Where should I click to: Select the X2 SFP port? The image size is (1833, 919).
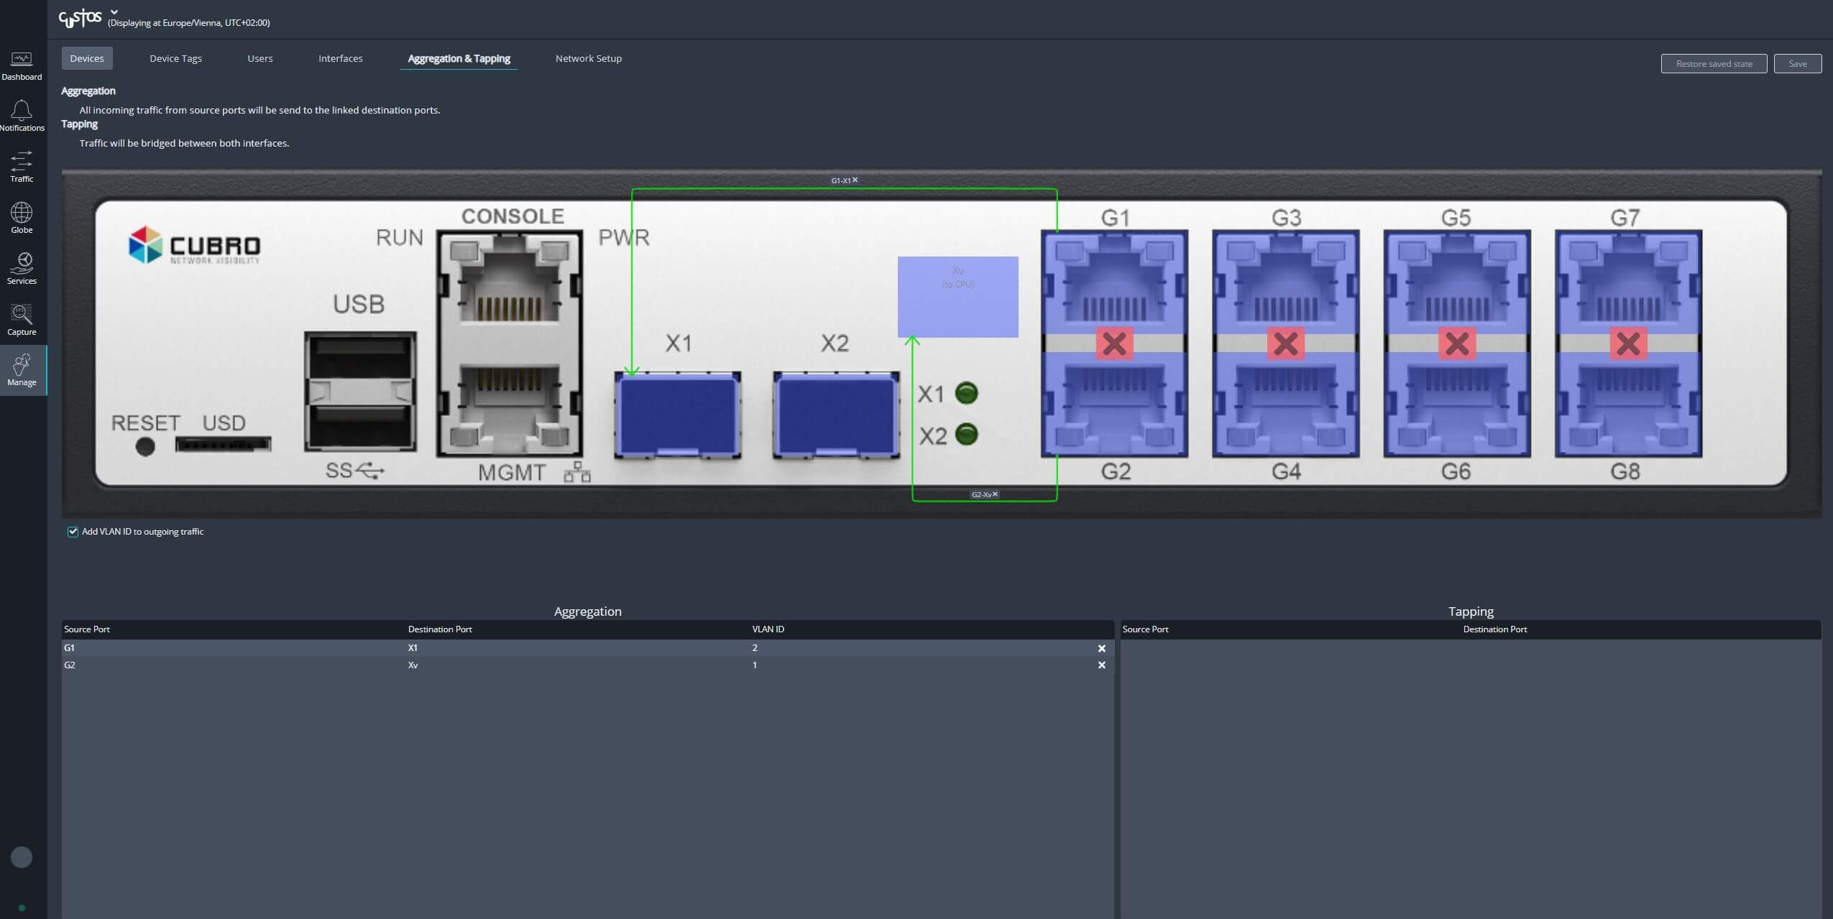[835, 415]
